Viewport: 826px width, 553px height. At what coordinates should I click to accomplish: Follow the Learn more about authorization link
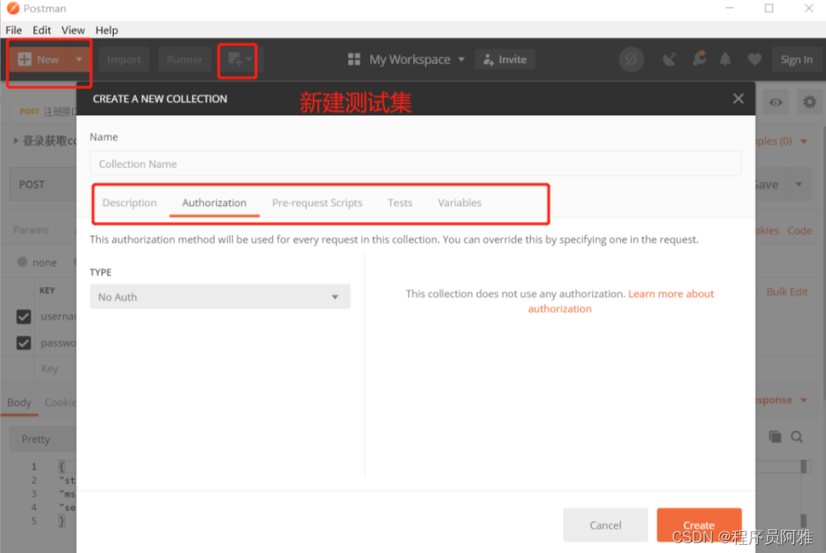[621, 301]
